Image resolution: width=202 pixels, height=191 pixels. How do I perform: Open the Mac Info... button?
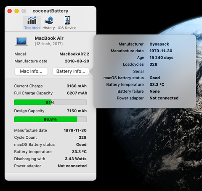click(x=31, y=71)
